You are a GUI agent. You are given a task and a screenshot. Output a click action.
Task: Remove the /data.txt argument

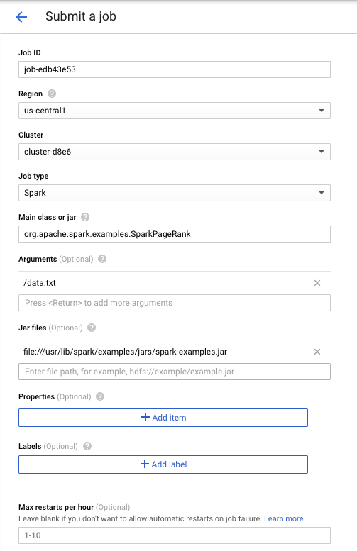click(317, 283)
